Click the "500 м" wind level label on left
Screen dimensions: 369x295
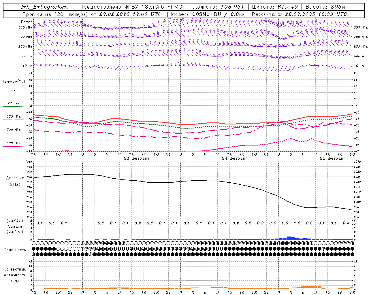click(x=27, y=56)
